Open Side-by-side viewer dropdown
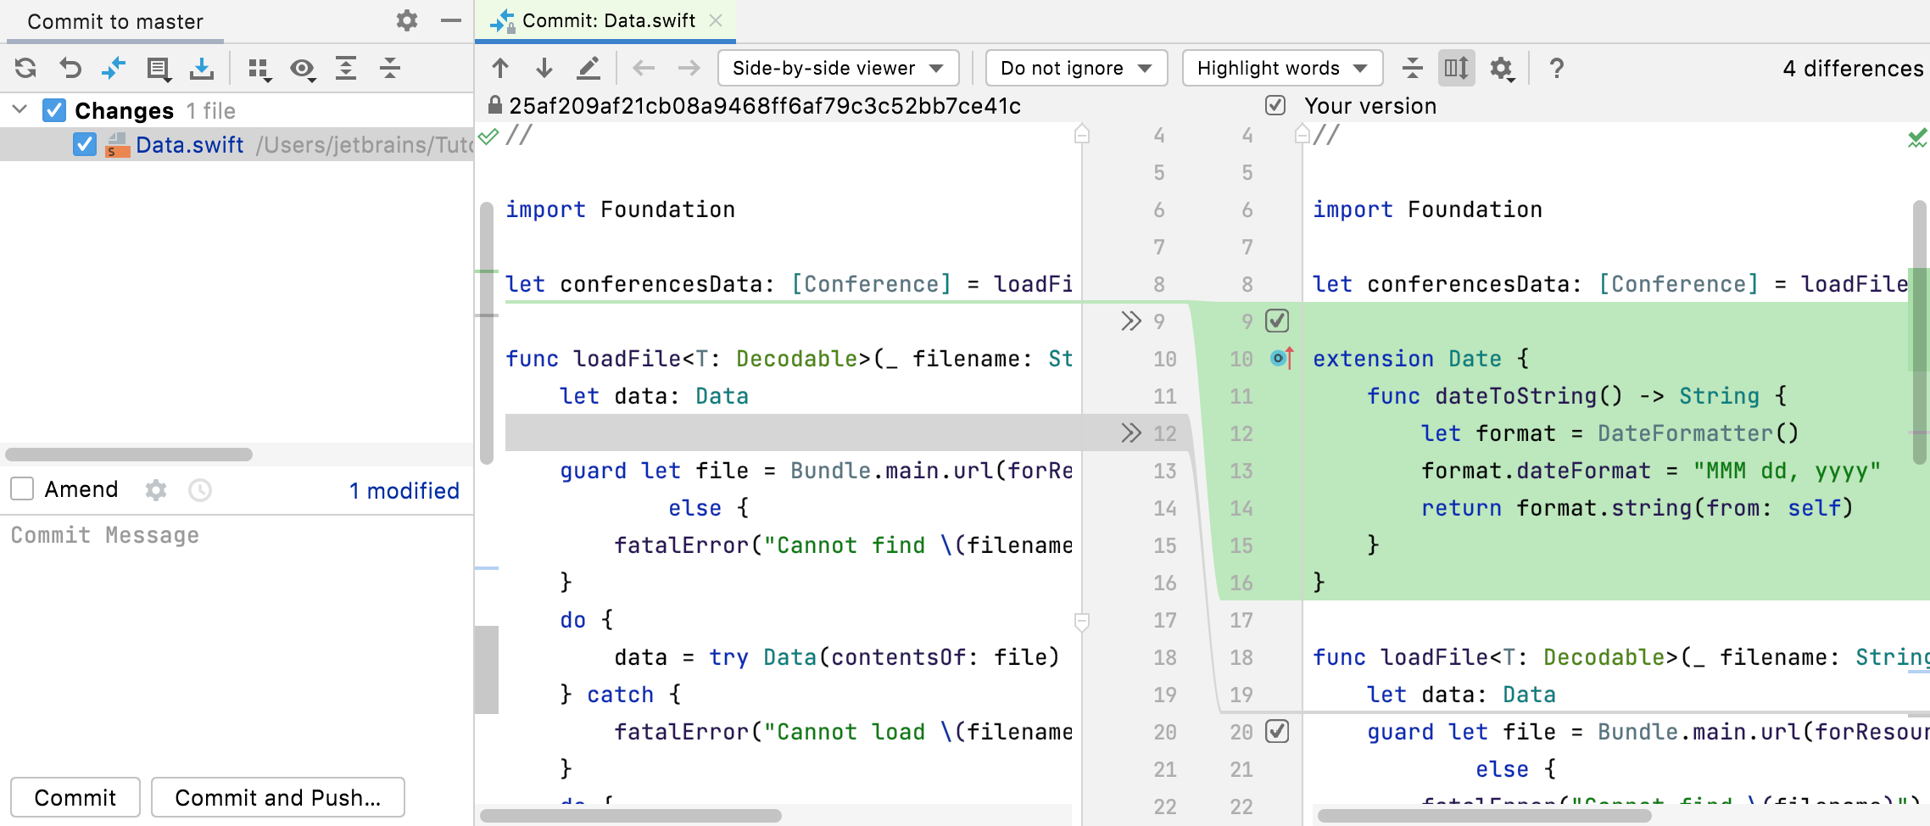 pyautogui.click(x=838, y=68)
